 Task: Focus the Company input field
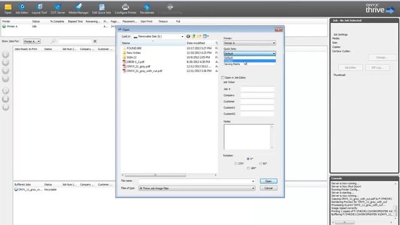[x=257, y=95]
